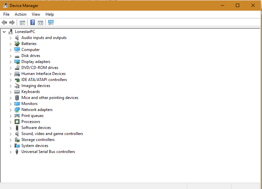The image size is (262, 189).
Task: Select the Human Interface Devices label
Action: pos(43,74)
